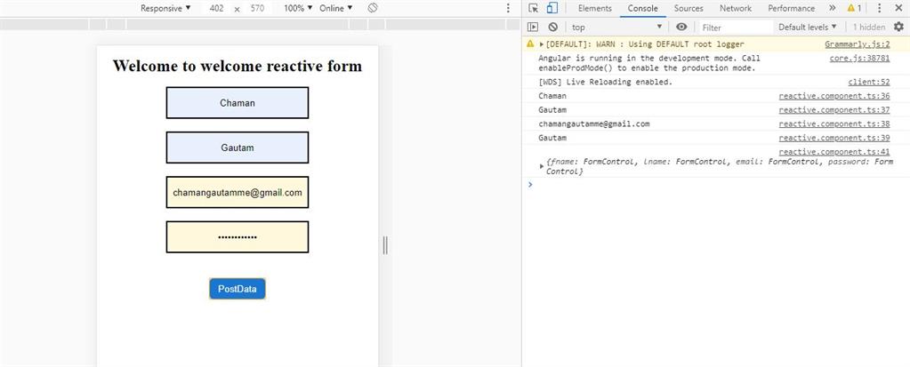The width and height of the screenshot is (910, 367).
Task: Open the Default levels dropdown
Action: [x=808, y=27]
